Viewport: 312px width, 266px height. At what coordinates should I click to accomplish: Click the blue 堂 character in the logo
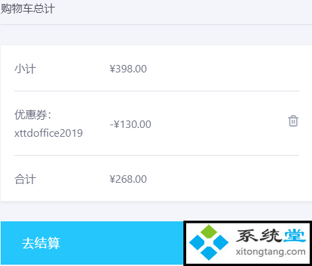(294, 236)
